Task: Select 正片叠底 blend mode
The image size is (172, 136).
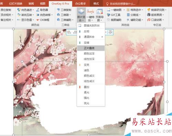Action: 91,48
